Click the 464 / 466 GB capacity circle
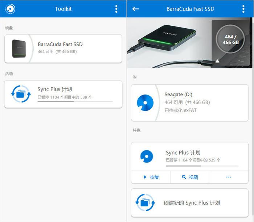This screenshot has height=222, width=254. [230, 39]
